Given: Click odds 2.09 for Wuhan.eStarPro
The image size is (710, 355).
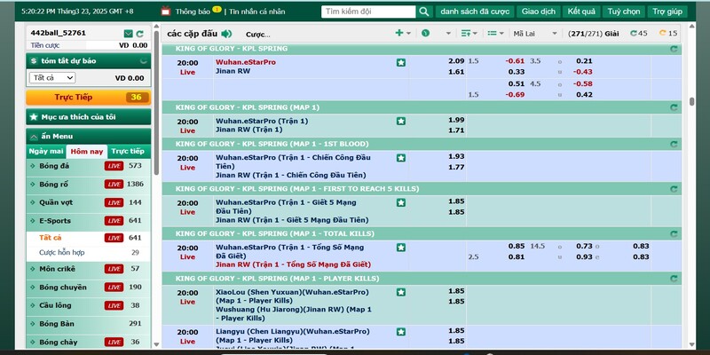Looking at the screenshot, I should 456,61.
